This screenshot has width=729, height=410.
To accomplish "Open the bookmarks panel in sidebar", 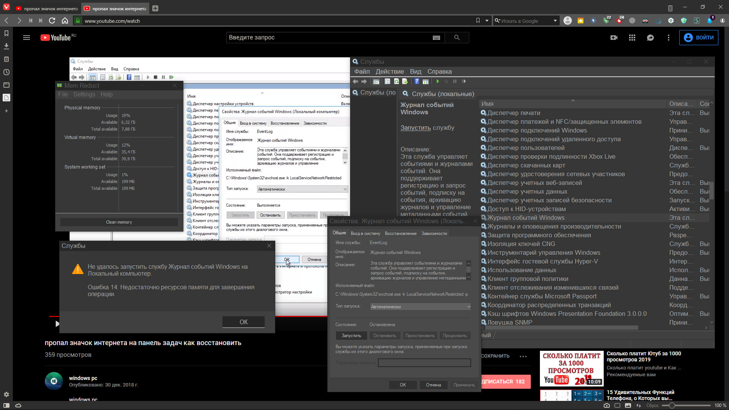I will [6, 33].
